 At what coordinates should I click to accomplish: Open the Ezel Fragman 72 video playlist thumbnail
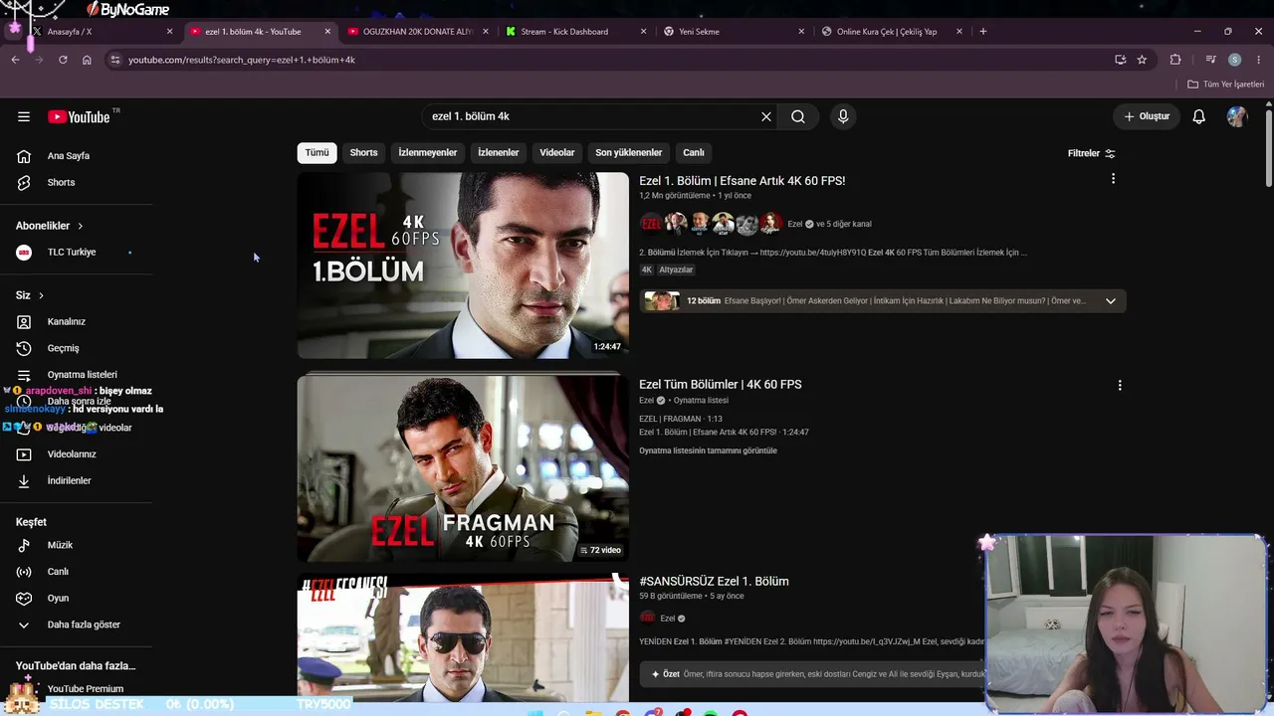pyautogui.click(x=463, y=468)
